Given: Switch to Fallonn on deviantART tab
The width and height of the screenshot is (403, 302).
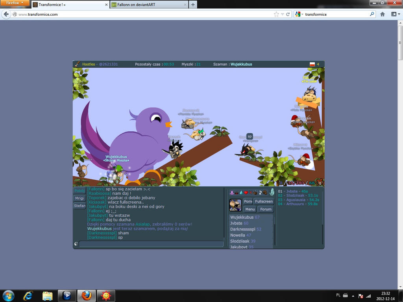Looking at the screenshot, I should 149,5.
